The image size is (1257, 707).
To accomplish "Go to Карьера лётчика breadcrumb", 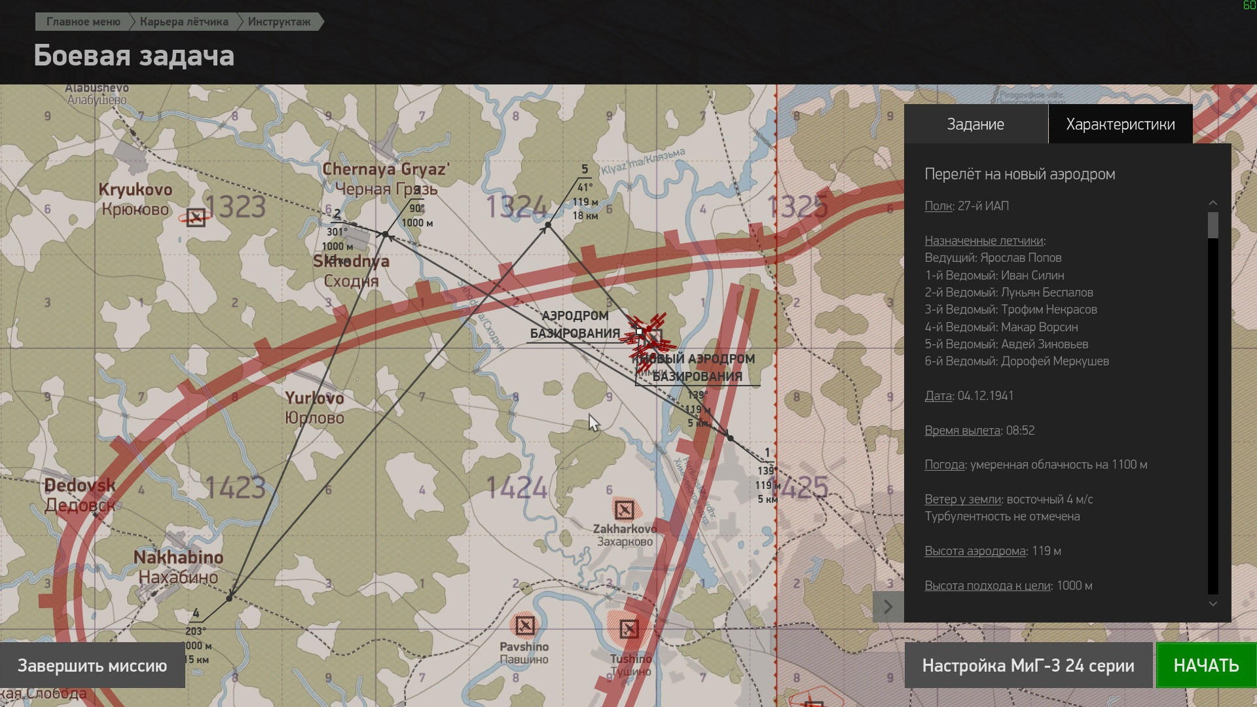I will point(184,22).
